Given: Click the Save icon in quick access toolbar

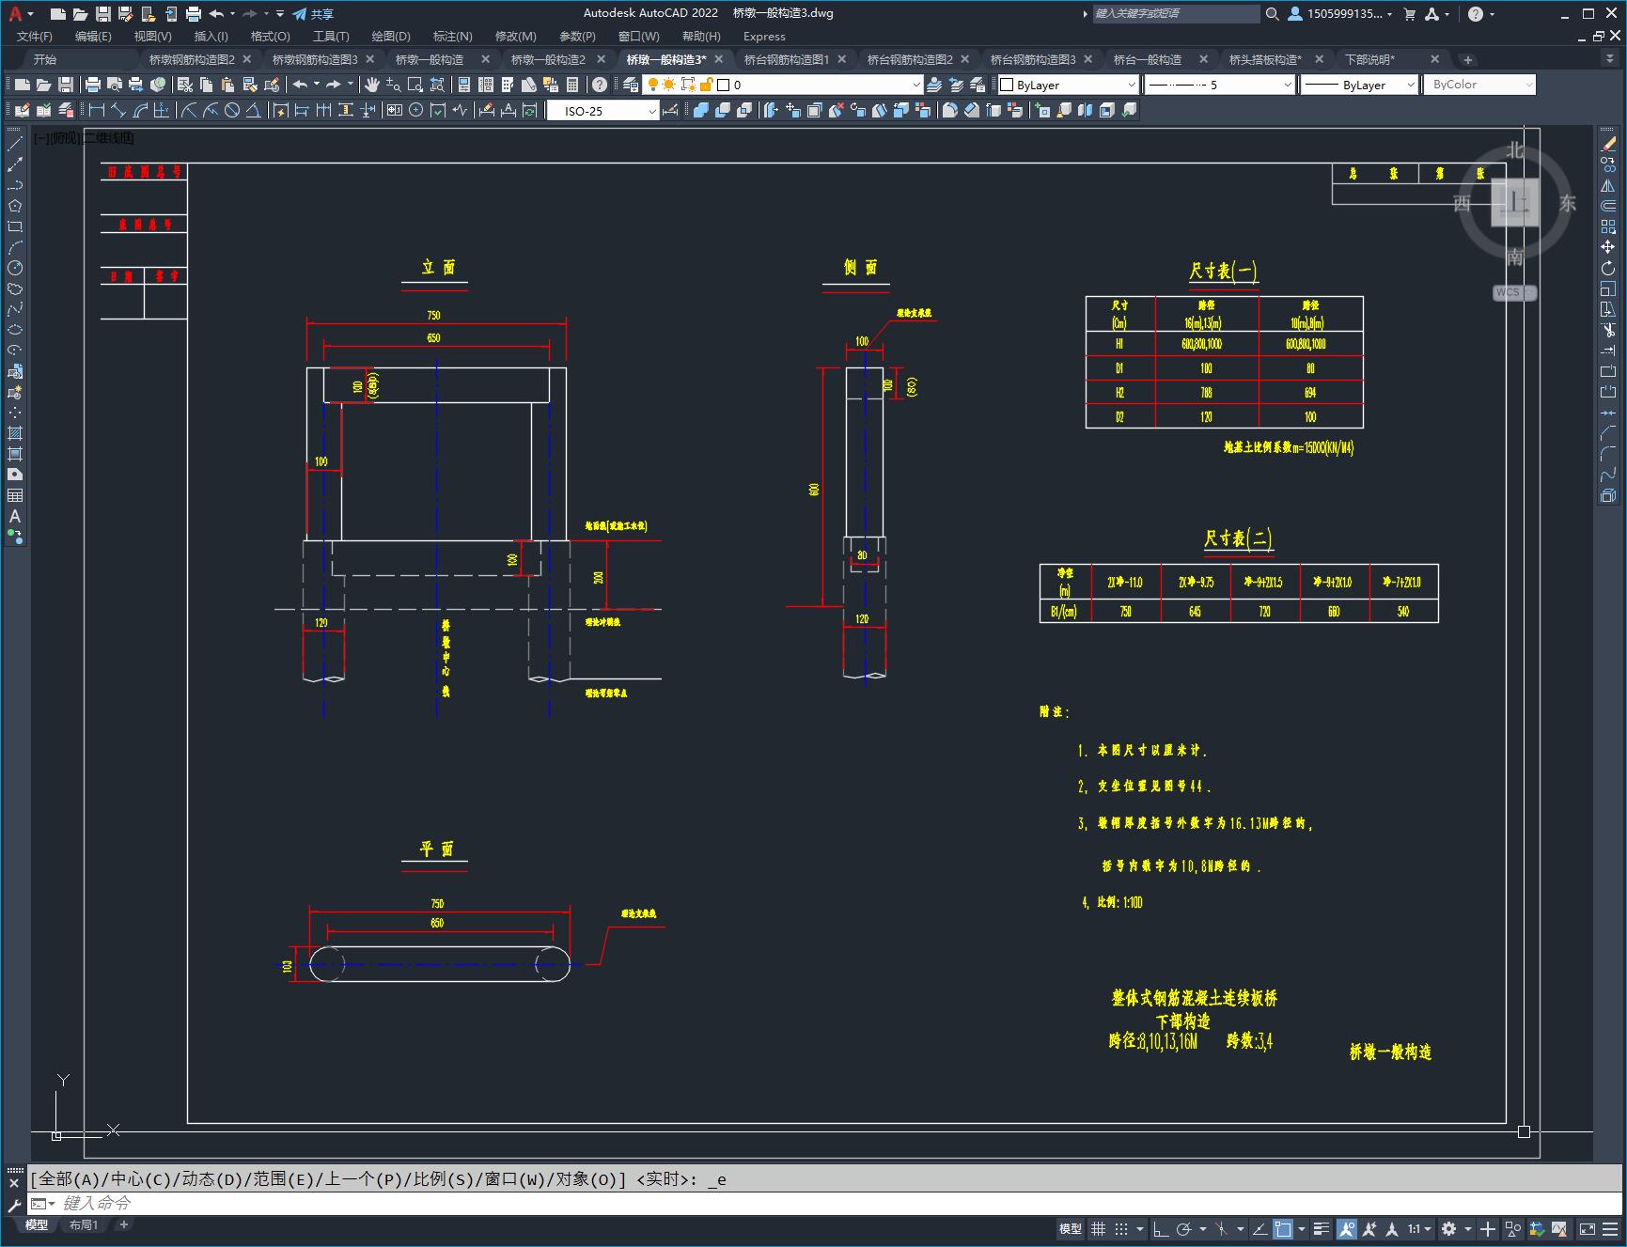Looking at the screenshot, I should click(x=103, y=14).
